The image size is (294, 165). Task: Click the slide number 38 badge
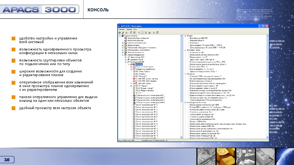pos(7,159)
